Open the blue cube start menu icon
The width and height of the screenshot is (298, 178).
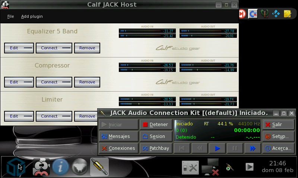(x=16, y=167)
